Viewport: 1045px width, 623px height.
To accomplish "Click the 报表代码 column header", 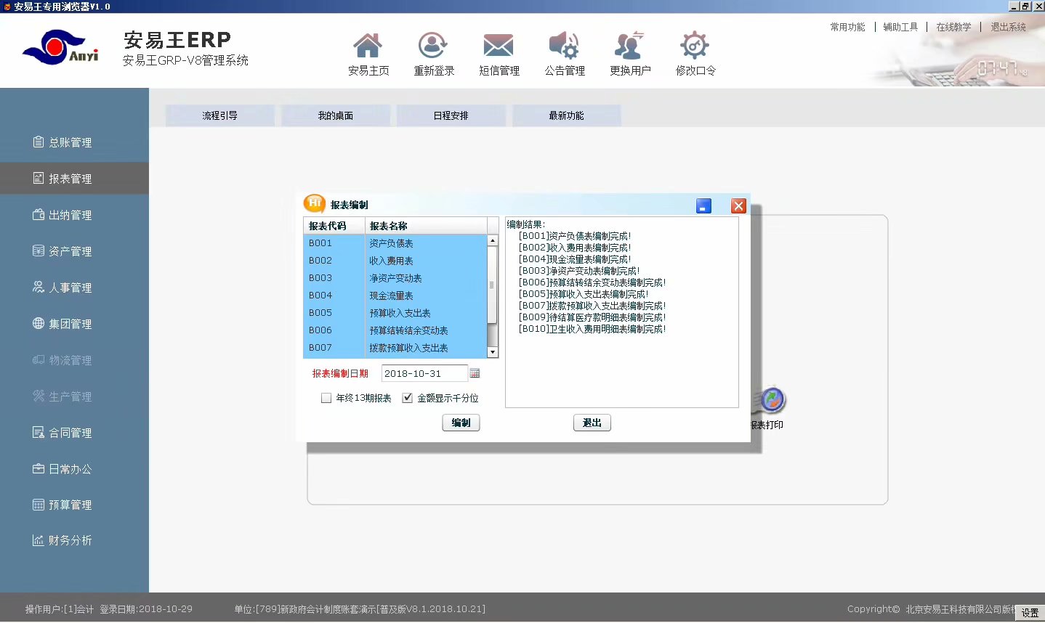I will pyautogui.click(x=334, y=226).
